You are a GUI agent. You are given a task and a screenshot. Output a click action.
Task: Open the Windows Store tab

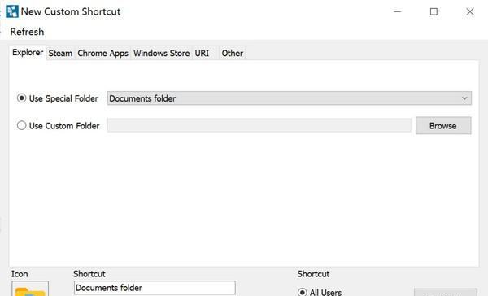click(162, 53)
